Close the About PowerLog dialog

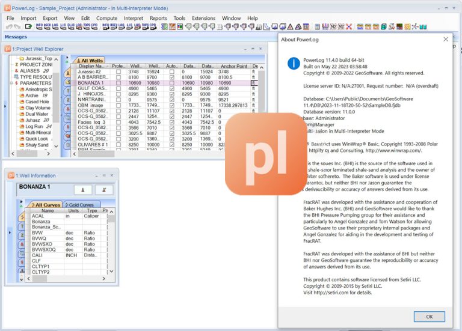pyautogui.click(x=446, y=39)
